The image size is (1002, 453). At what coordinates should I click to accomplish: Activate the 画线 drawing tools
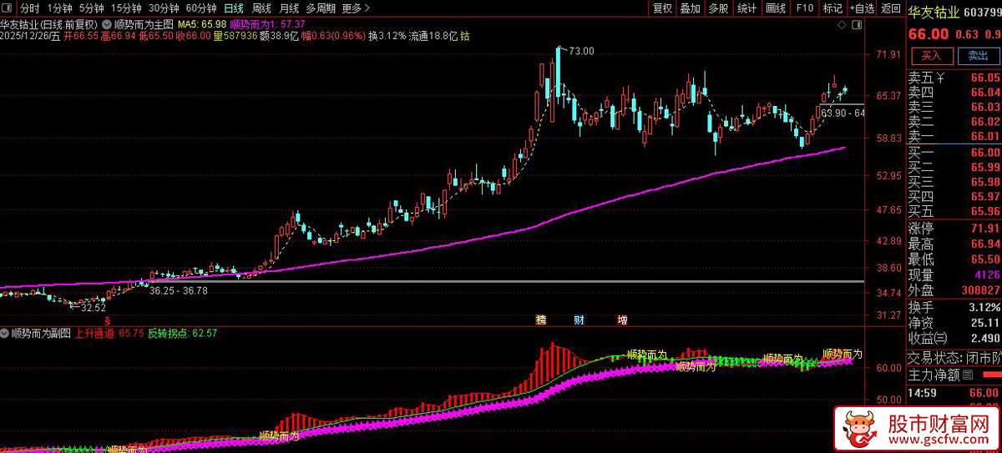pos(776,8)
